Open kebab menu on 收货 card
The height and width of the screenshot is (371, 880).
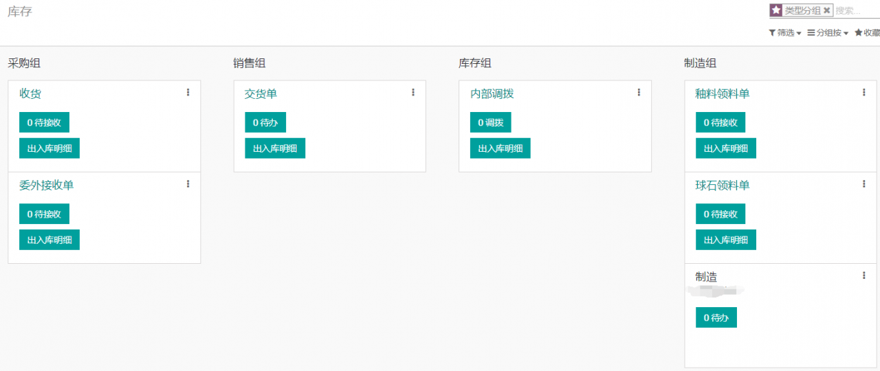(x=188, y=92)
